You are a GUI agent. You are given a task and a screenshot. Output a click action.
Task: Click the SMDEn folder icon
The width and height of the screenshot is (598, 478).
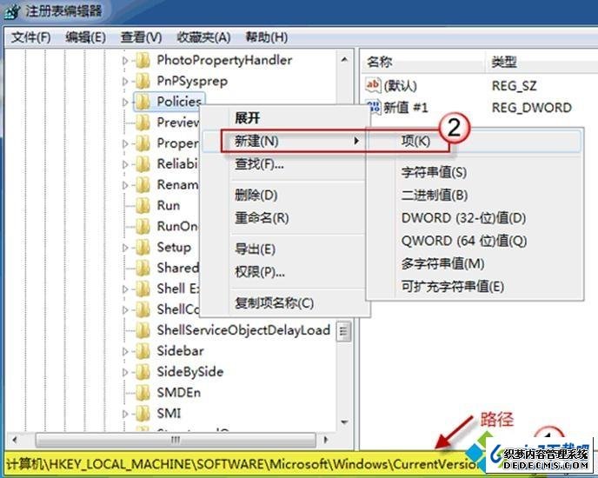pos(143,392)
